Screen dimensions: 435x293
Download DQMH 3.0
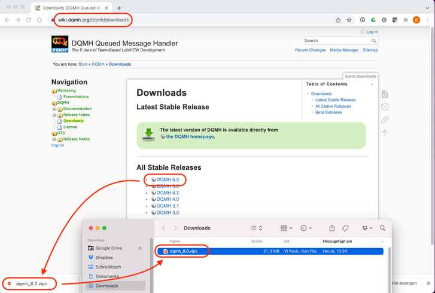168,213
